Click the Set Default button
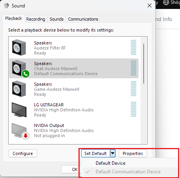The width and height of the screenshot is (180, 178). (96, 153)
